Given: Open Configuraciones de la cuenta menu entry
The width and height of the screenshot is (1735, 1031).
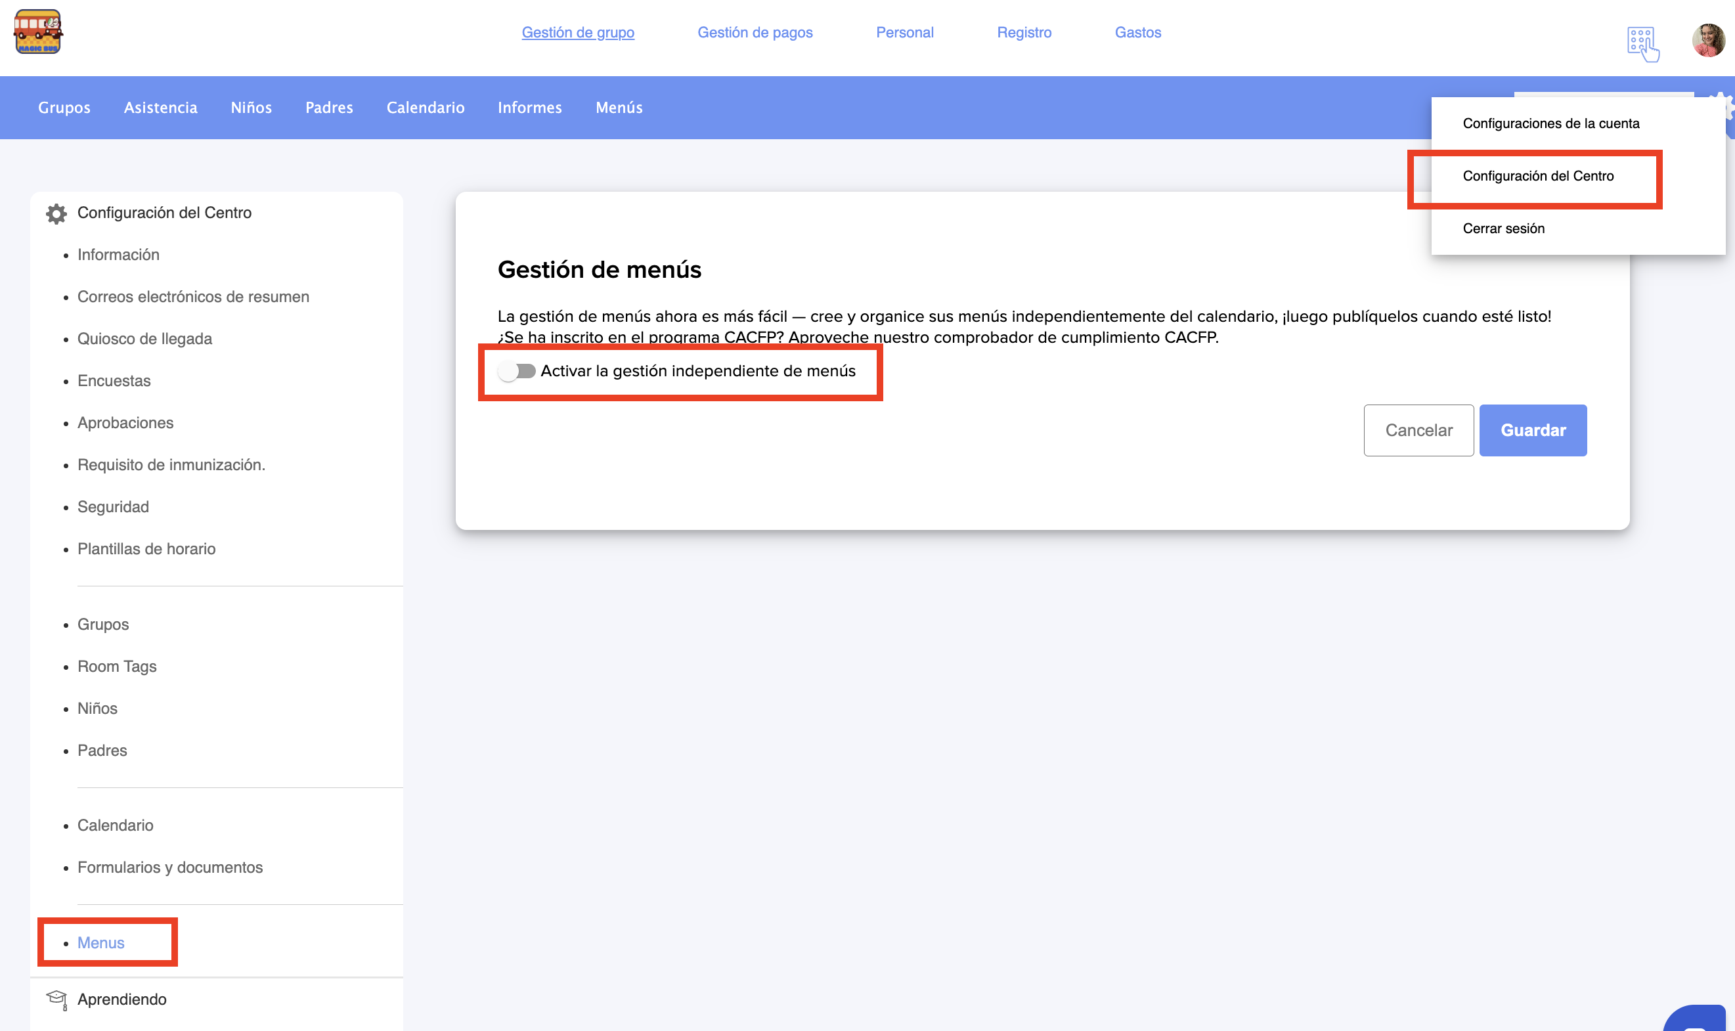Looking at the screenshot, I should pyautogui.click(x=1550, y=123).
